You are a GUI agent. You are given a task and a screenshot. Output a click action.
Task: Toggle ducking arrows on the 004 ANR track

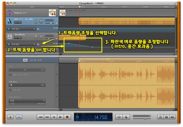tap(36, 21)
